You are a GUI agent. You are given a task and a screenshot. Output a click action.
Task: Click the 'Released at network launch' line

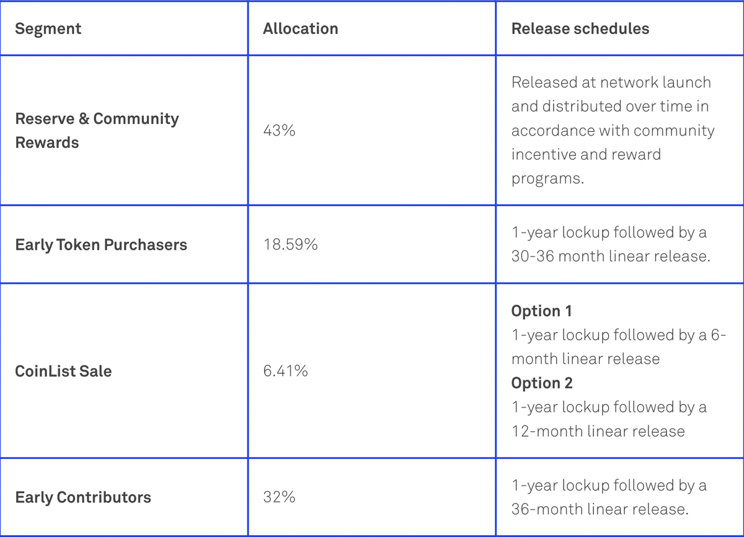(611, 82)
